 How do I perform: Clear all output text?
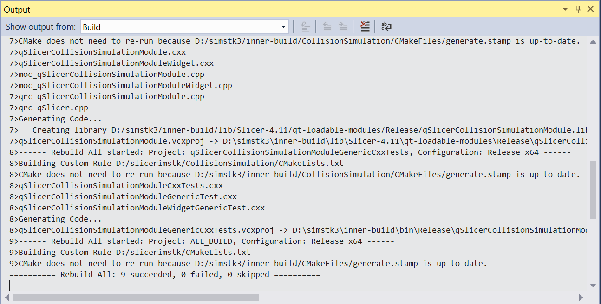coord(365,27)
